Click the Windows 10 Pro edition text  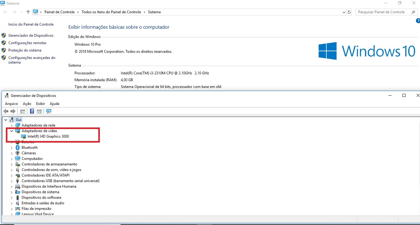click(x=87, y=44)
